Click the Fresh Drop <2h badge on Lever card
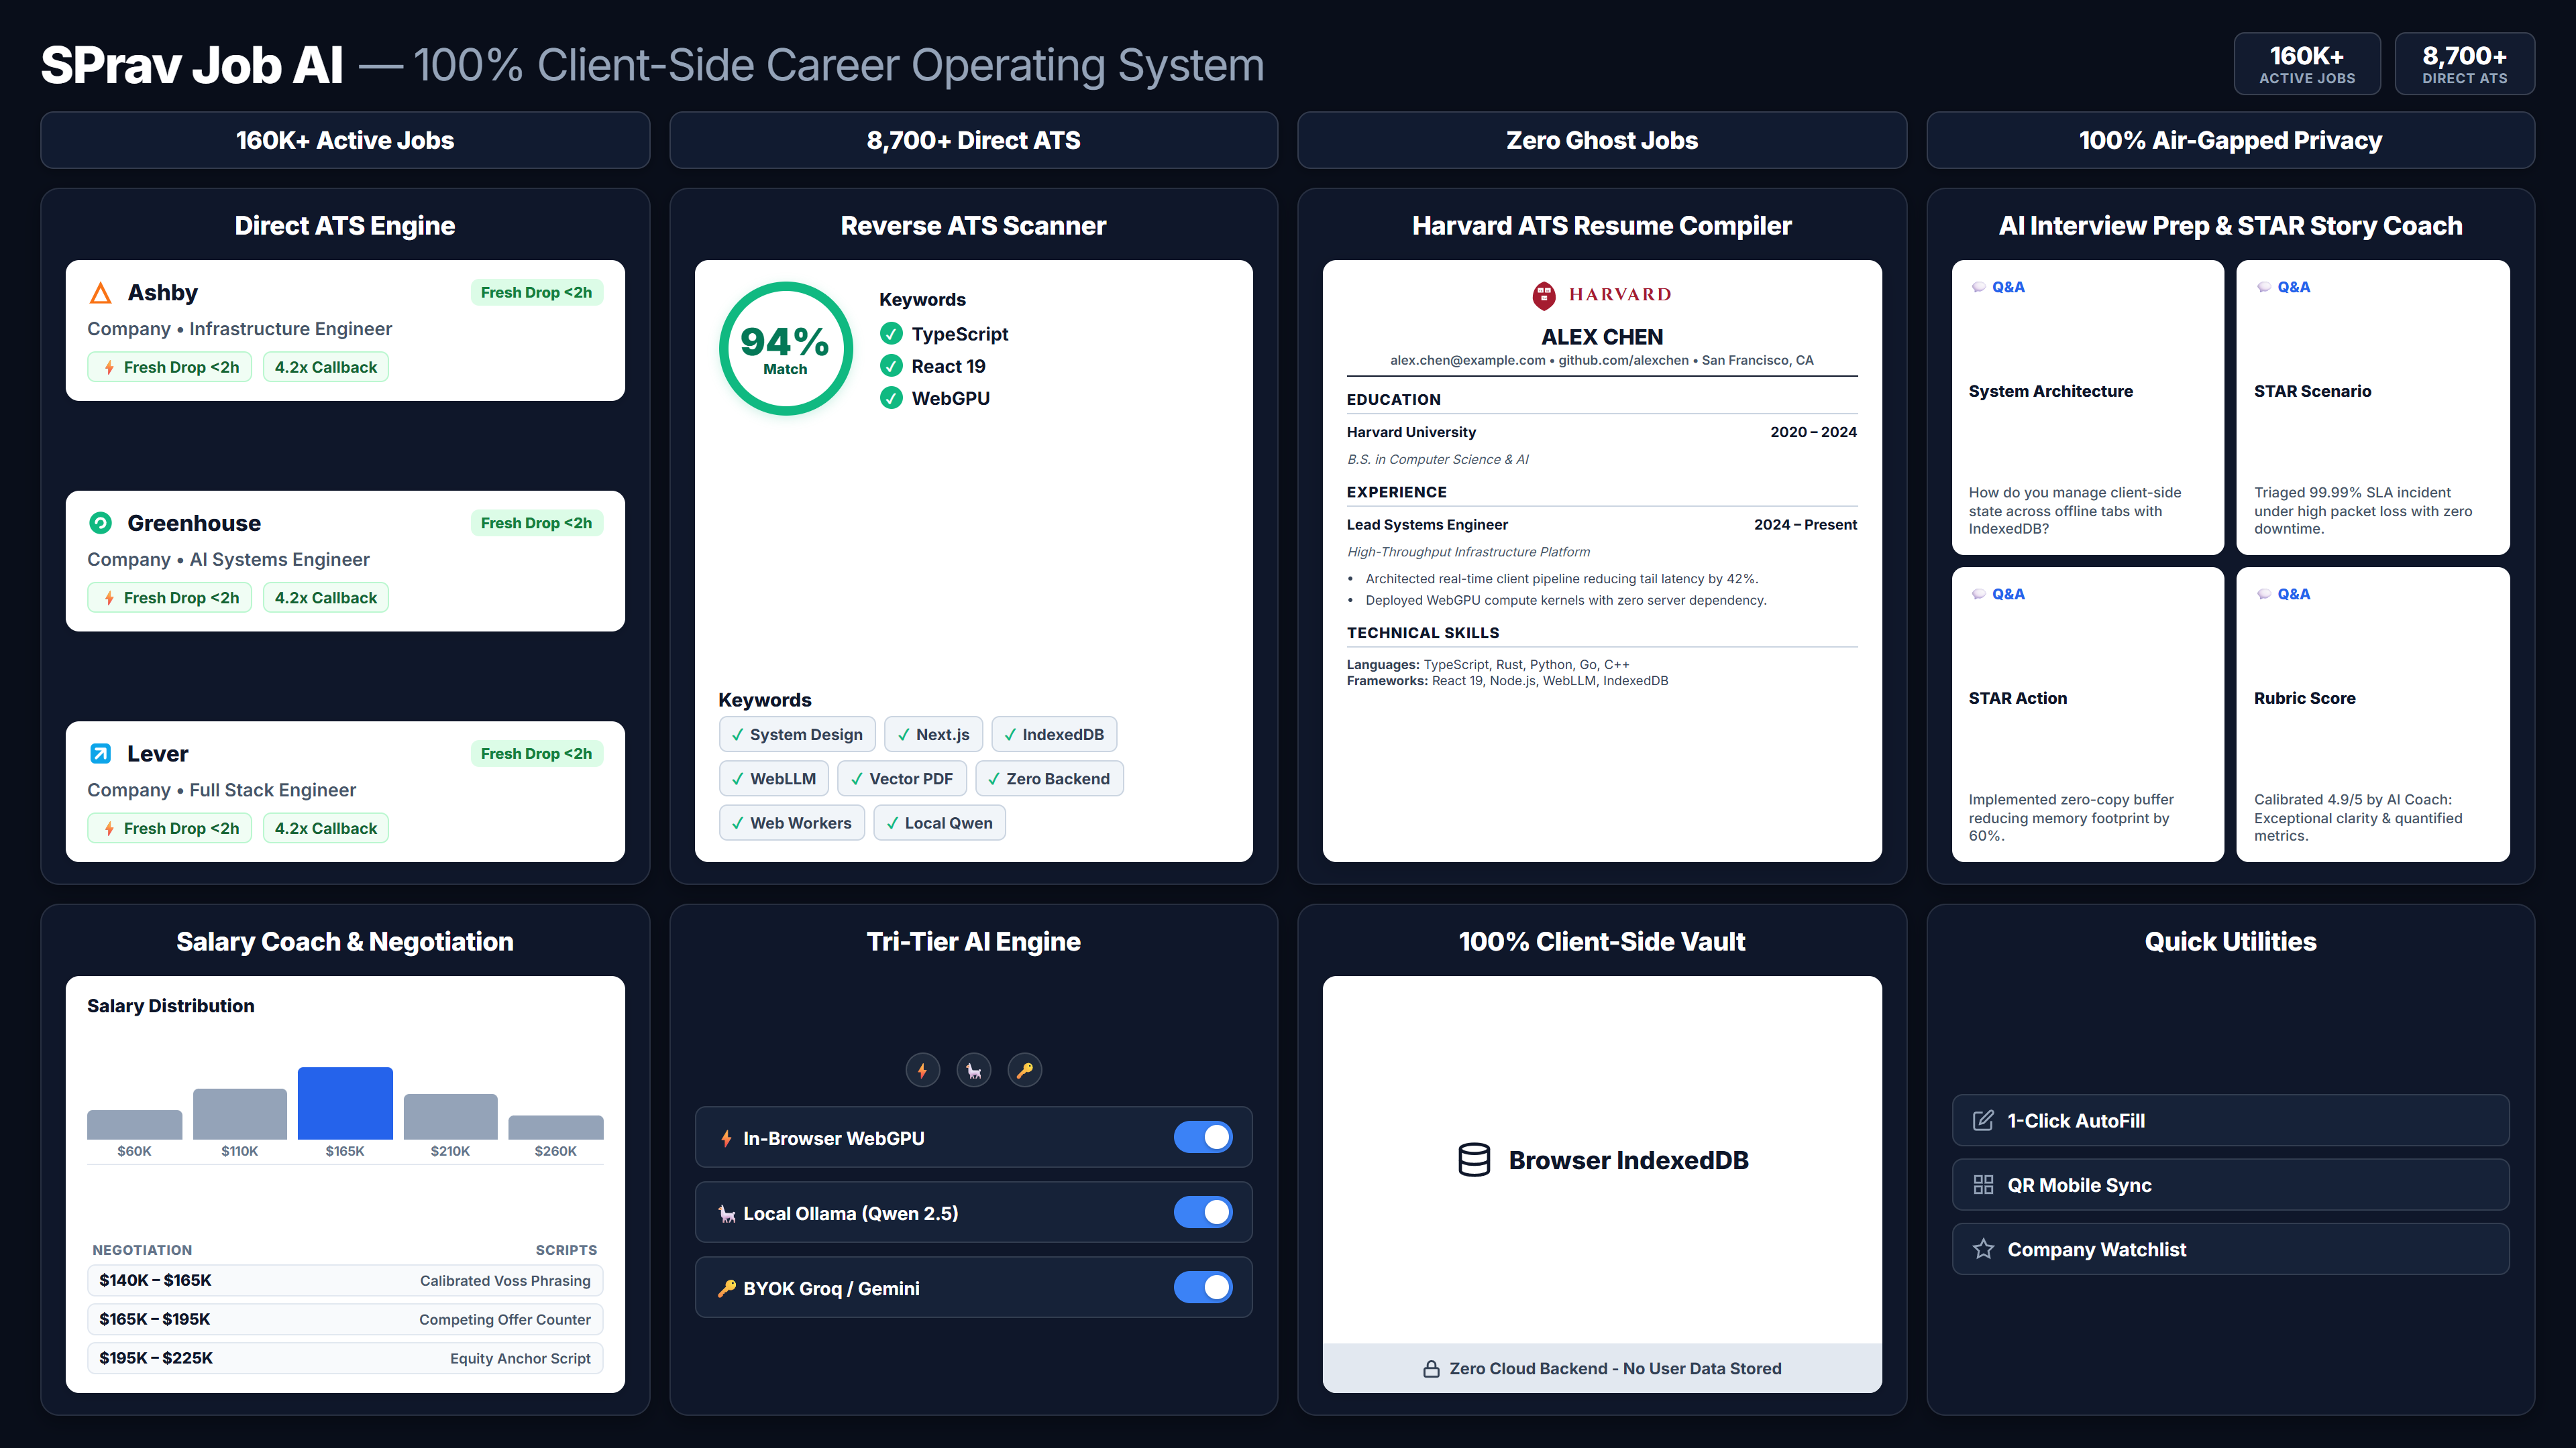The image size is (2576, 1448). (x=537, y=753)
